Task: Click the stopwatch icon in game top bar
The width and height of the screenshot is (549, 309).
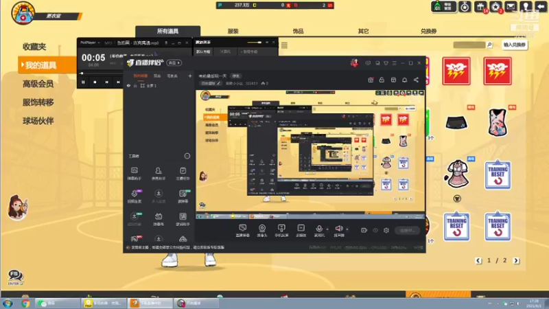Action: [x=465, y=7]
